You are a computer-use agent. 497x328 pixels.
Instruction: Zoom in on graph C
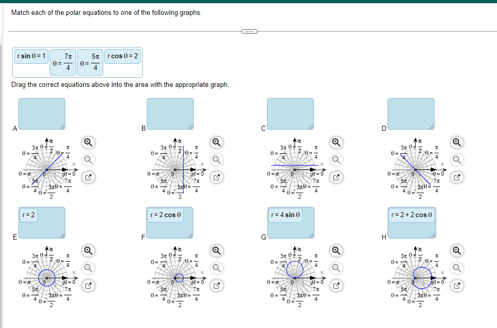click(x=335, y=143)
